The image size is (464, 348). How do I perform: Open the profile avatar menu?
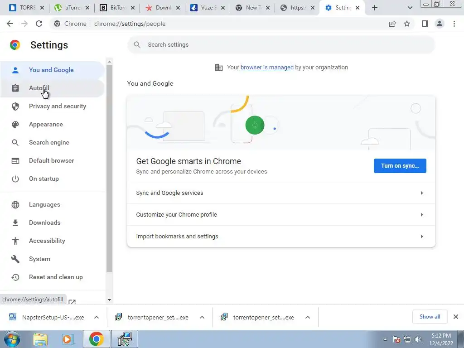pos(440,24)
